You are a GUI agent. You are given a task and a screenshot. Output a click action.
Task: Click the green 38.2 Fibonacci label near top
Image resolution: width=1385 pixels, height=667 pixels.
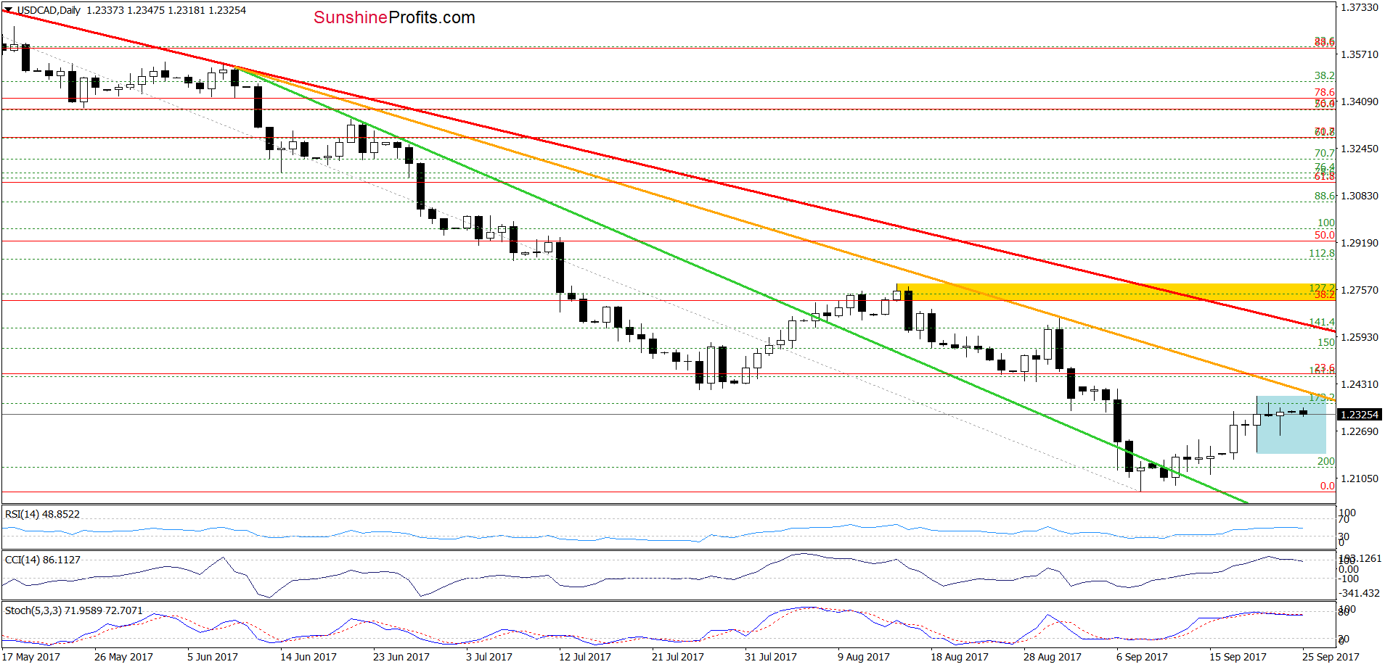point(1325,75)
